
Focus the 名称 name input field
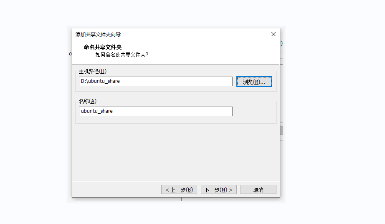click(156, 111)
